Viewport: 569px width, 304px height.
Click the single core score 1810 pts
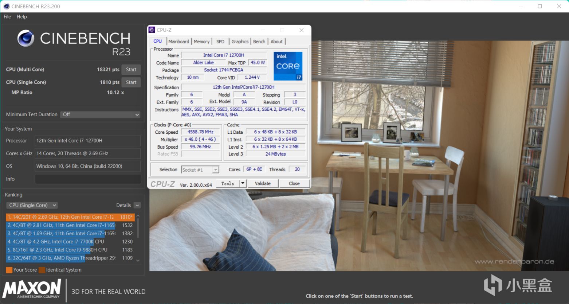point(110,82)
